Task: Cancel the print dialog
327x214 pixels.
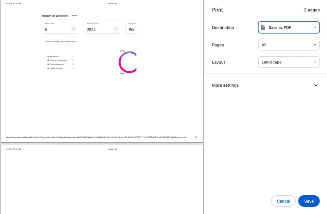Action: 283,201
